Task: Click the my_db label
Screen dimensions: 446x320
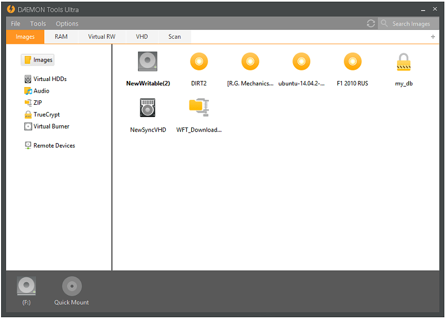Action: 404,84
